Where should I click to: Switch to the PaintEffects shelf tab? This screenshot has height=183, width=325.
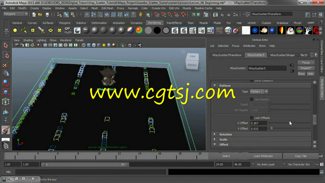coord(174,23)
